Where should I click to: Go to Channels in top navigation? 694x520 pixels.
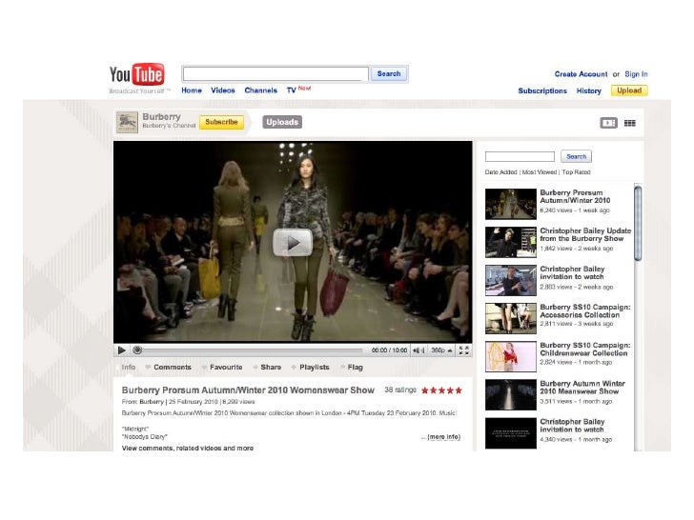coord(260,90)
